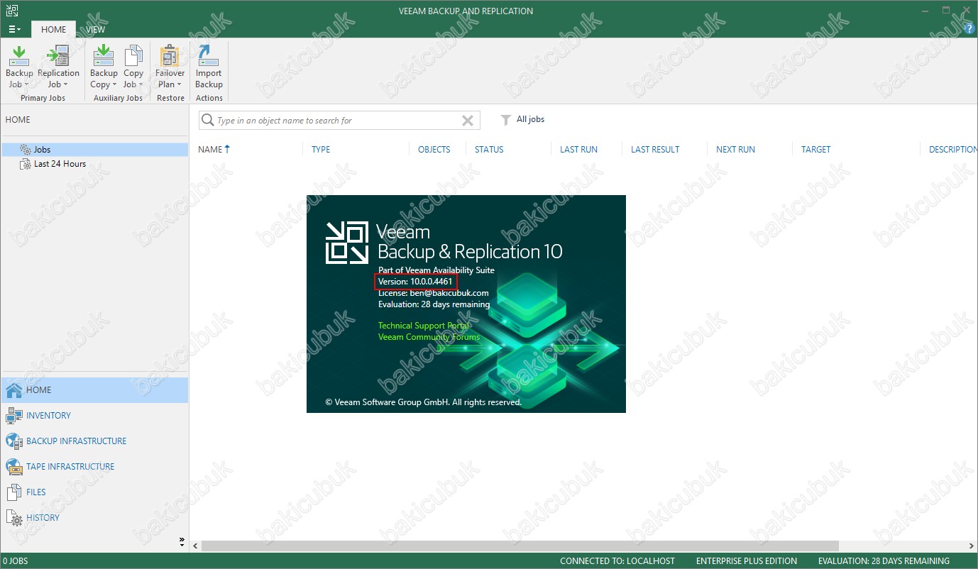
Task: Select Last 24 Hours in the tree
Action: click(60, 164)
